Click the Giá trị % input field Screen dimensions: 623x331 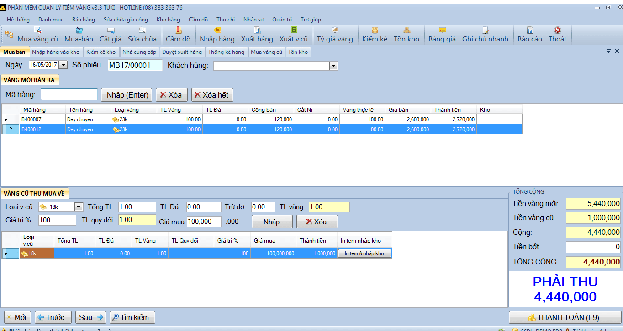(x=57, y=220)
